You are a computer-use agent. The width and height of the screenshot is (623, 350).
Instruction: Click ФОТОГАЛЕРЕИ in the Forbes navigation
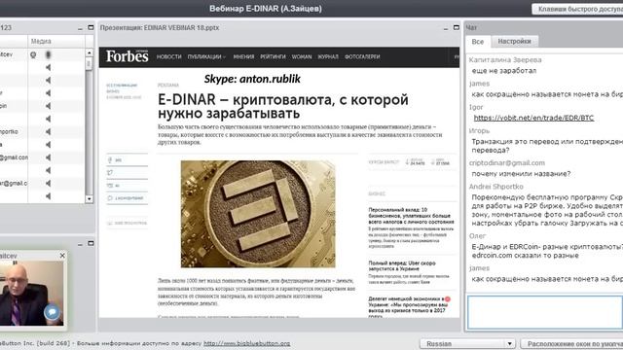pyautogui.click(x=362, y=56)
